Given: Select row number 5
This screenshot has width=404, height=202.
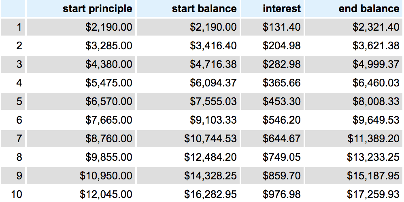Looking at the screenshot, I should coord(19,101).
